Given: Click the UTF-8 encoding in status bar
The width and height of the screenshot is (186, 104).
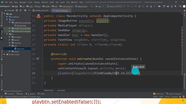Looking at the screenshot, I should point(167,97).
